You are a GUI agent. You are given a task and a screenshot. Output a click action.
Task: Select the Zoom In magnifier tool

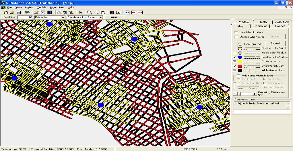(90, 12)
